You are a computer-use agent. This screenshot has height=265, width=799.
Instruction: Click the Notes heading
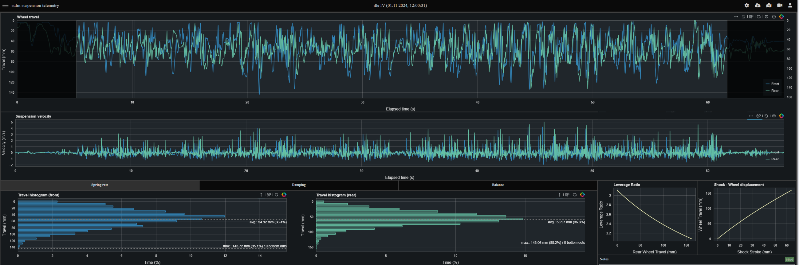tap(604, 259)
